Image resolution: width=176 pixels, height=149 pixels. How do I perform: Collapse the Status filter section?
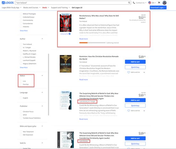tap(42, 76)
